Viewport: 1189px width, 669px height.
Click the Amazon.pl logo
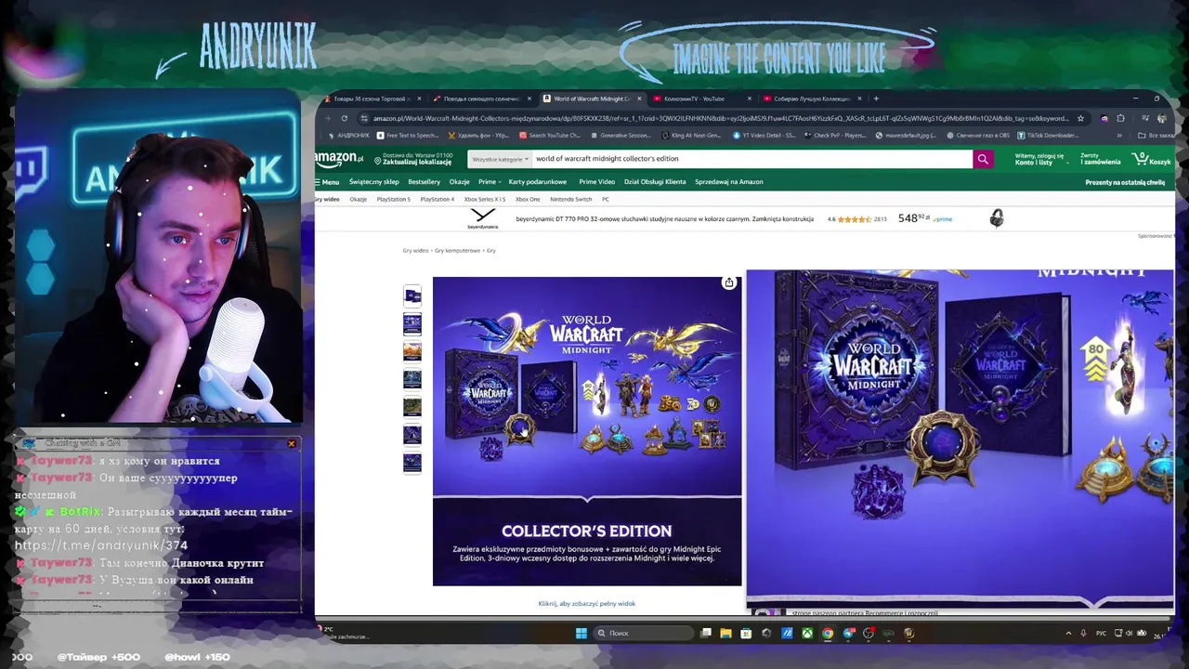339,159
